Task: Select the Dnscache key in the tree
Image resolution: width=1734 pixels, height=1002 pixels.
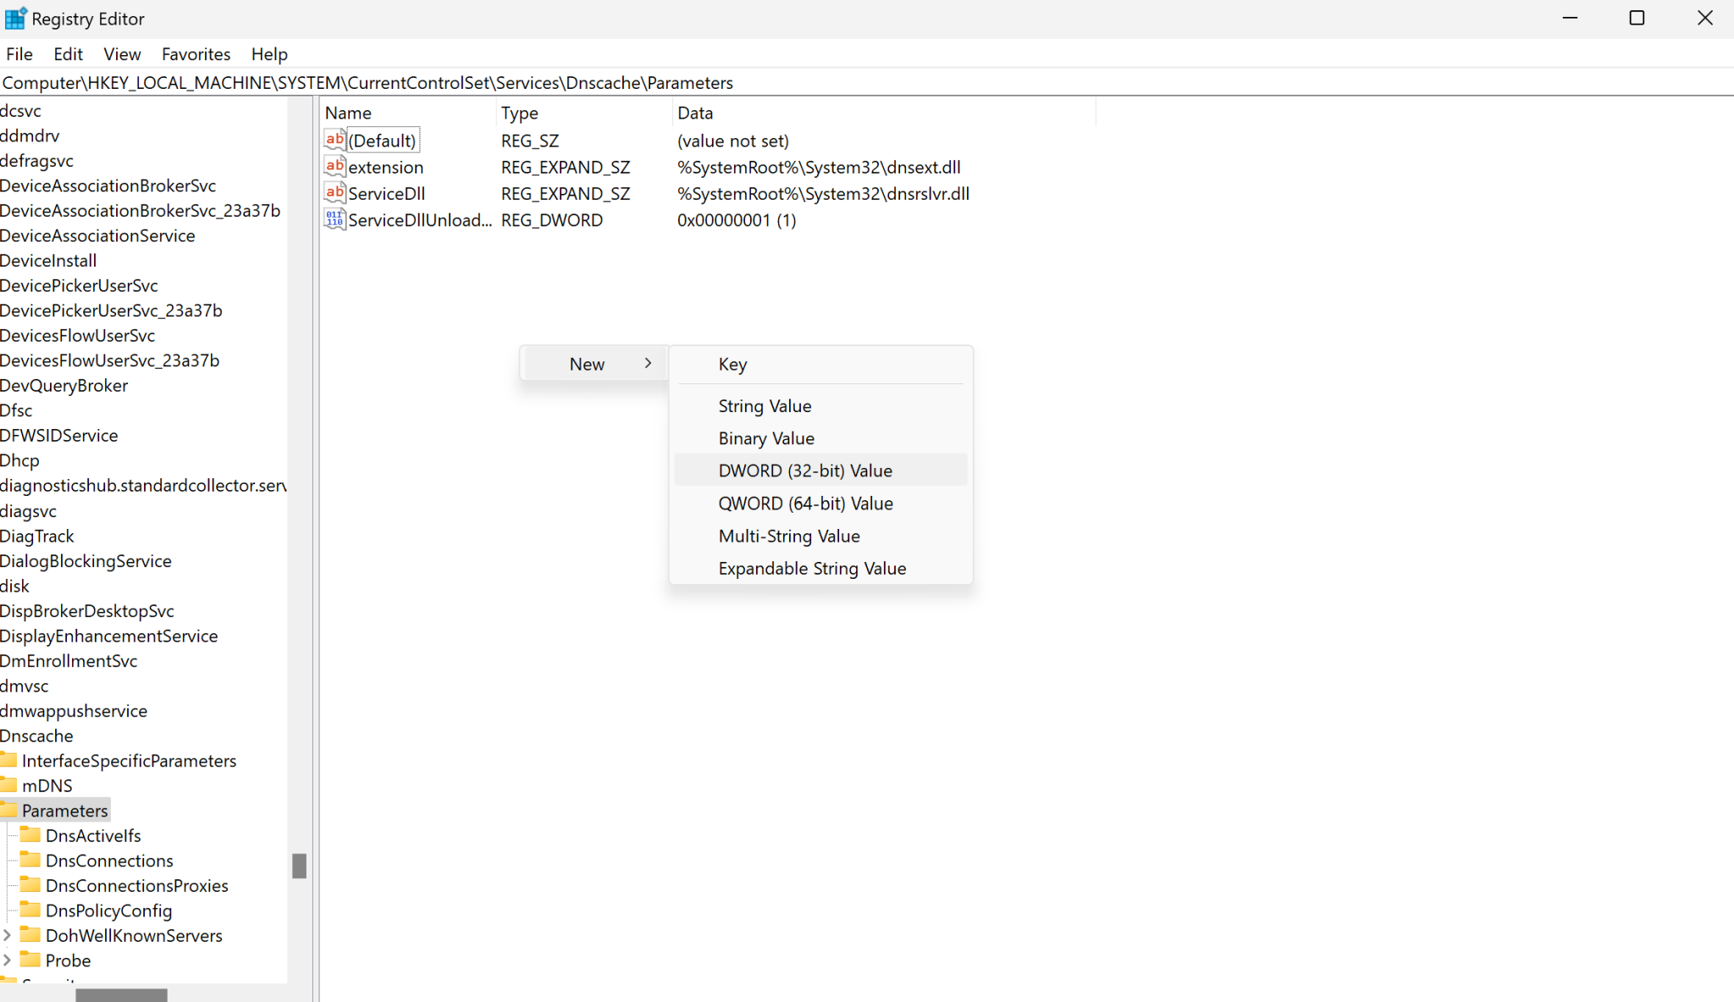Action: pos(36,735)
